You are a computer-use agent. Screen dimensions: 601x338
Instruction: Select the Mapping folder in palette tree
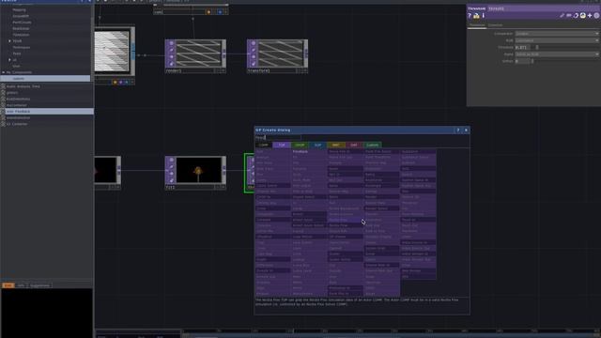click(x=19, y=10)
